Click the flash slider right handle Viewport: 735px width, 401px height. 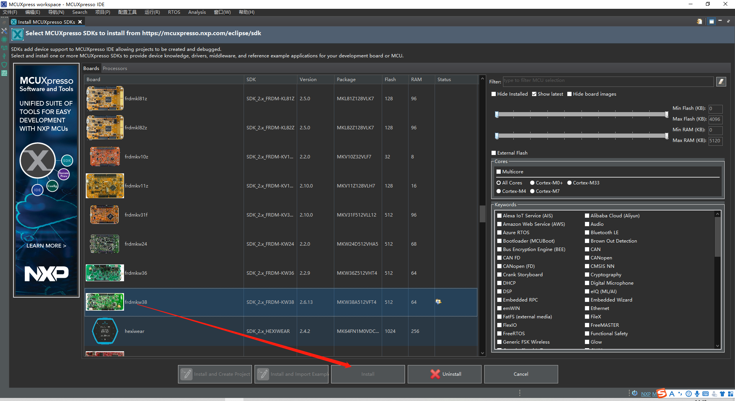coord(666,114)
